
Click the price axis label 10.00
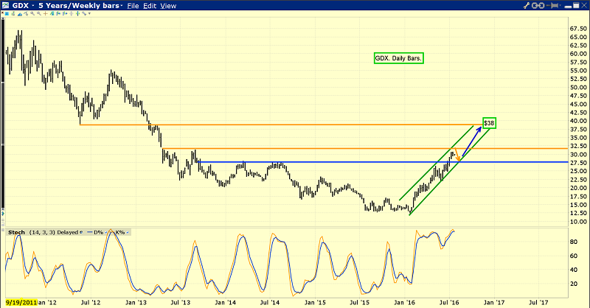578,222
